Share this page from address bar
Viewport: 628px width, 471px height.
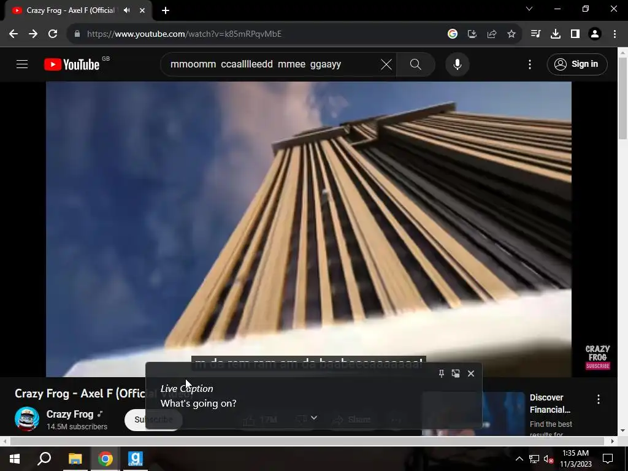(x=492, y=34)
